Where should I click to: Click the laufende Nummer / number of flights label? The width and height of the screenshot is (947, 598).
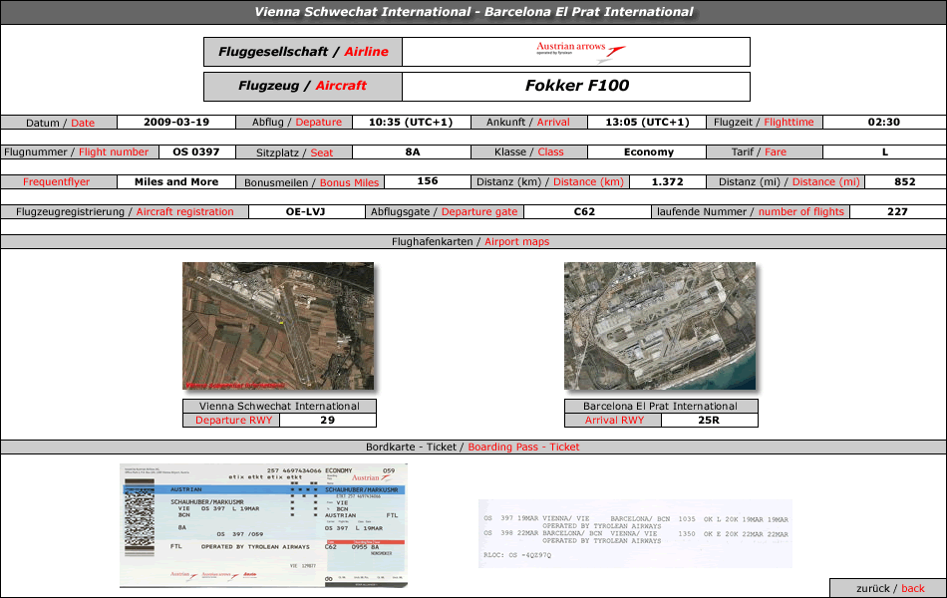[751, 212]
